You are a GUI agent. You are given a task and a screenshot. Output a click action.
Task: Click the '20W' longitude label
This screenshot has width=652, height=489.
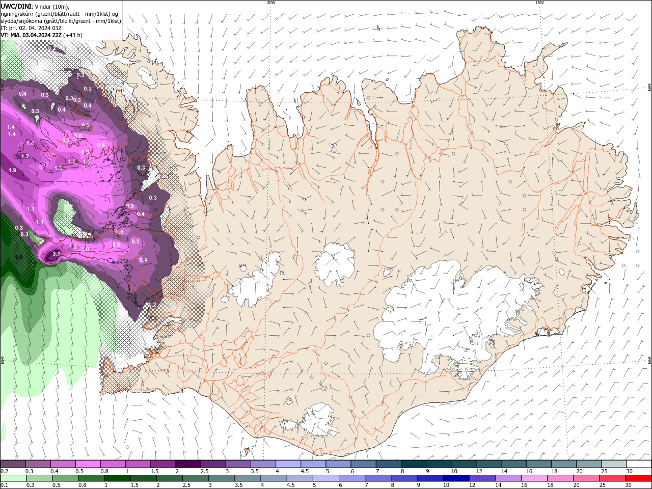(x=271, y=3)
